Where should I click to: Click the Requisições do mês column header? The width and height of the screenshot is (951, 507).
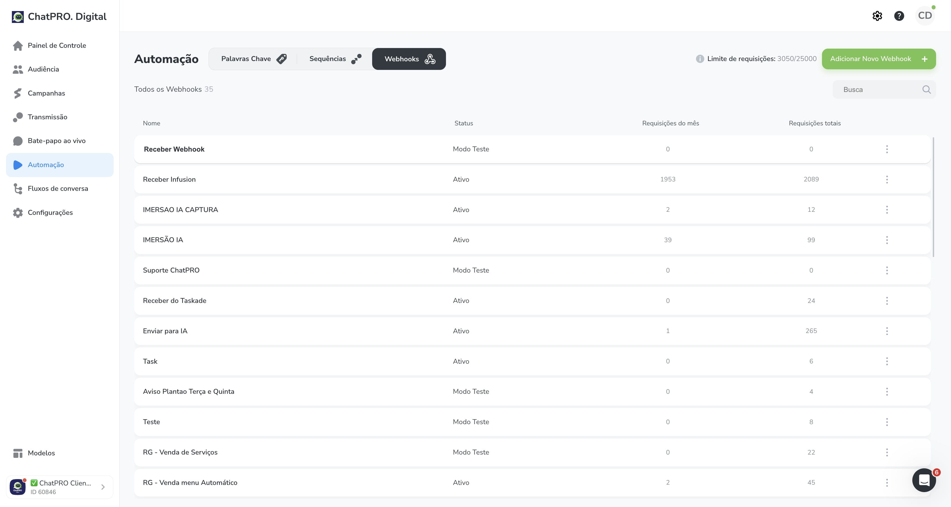(x=671, y=123)
